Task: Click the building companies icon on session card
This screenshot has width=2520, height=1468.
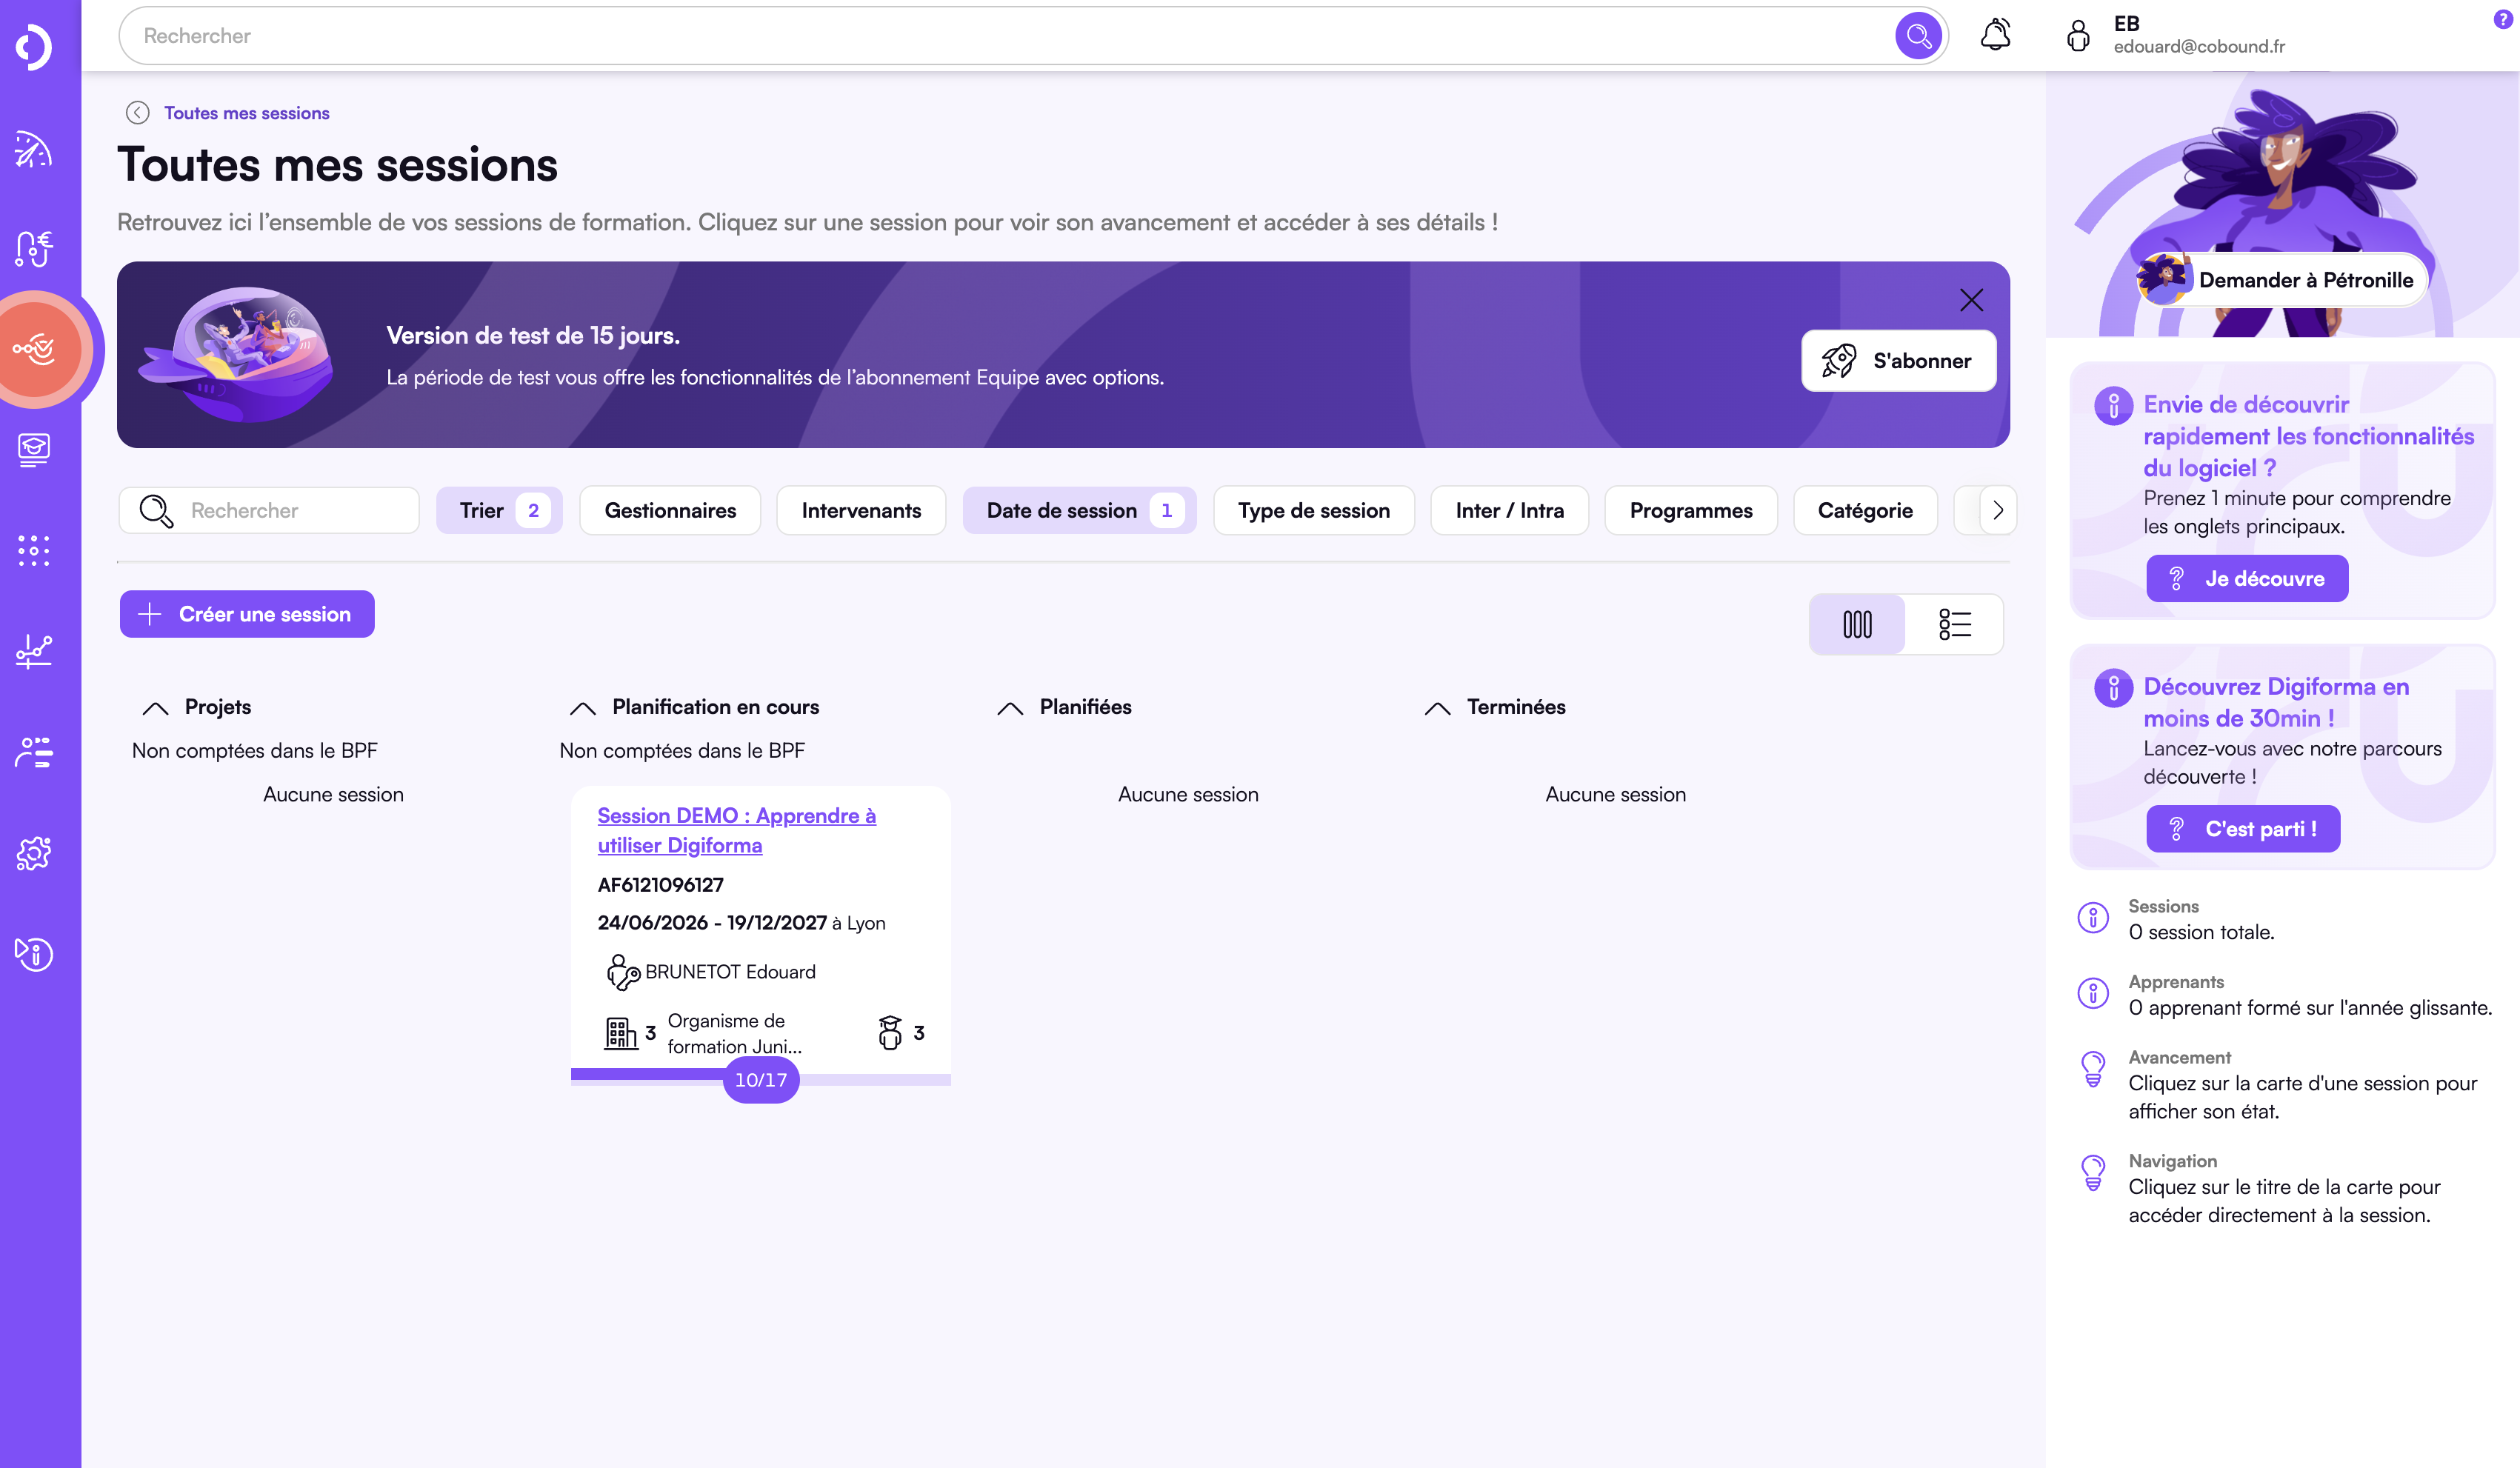Action: 620,1033
